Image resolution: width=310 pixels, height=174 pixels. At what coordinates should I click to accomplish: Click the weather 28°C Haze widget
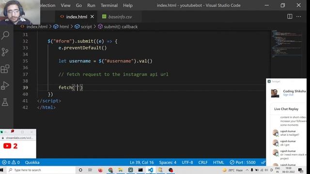click(232, 170)
